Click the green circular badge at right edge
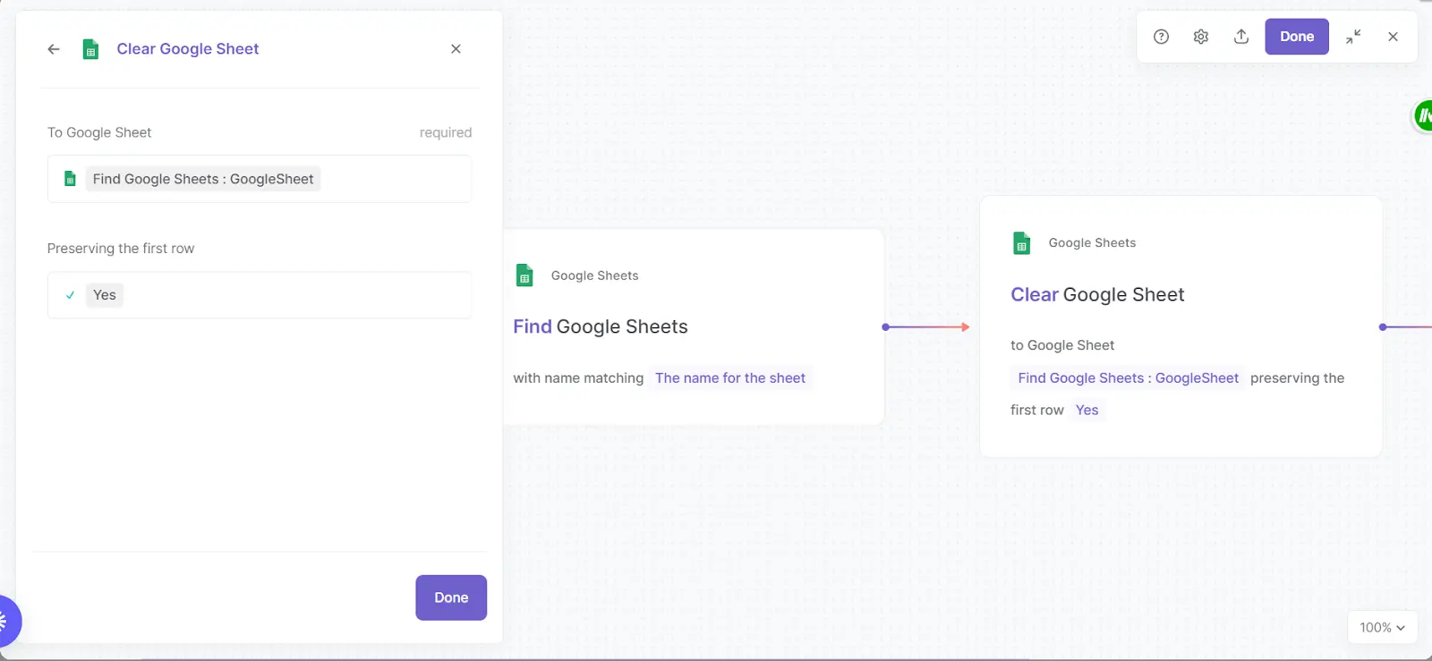1432x661 pixels. (x=1422, y=115)
